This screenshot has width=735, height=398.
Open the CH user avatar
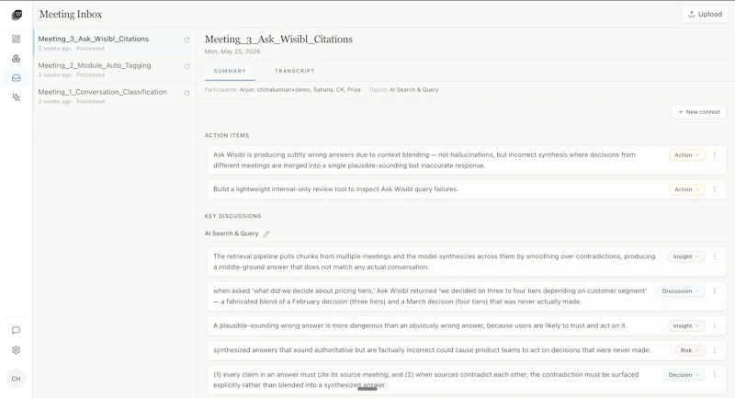click(16, 379)
